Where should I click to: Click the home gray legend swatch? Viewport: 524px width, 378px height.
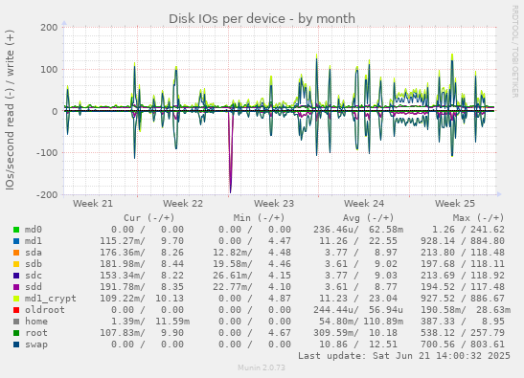(x=16, y=322)
